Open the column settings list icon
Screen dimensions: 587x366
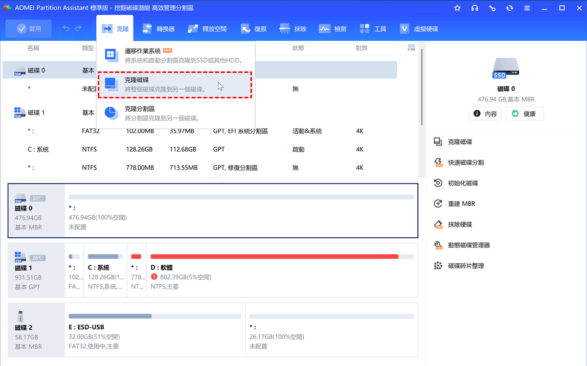pyautogui.click(x=411, y=47)
